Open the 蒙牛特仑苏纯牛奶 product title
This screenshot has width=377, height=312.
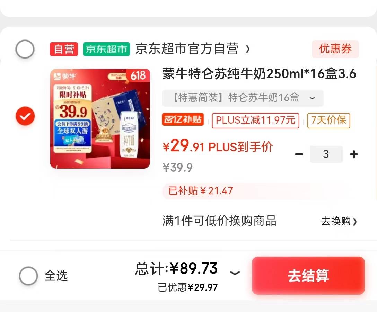259,74
